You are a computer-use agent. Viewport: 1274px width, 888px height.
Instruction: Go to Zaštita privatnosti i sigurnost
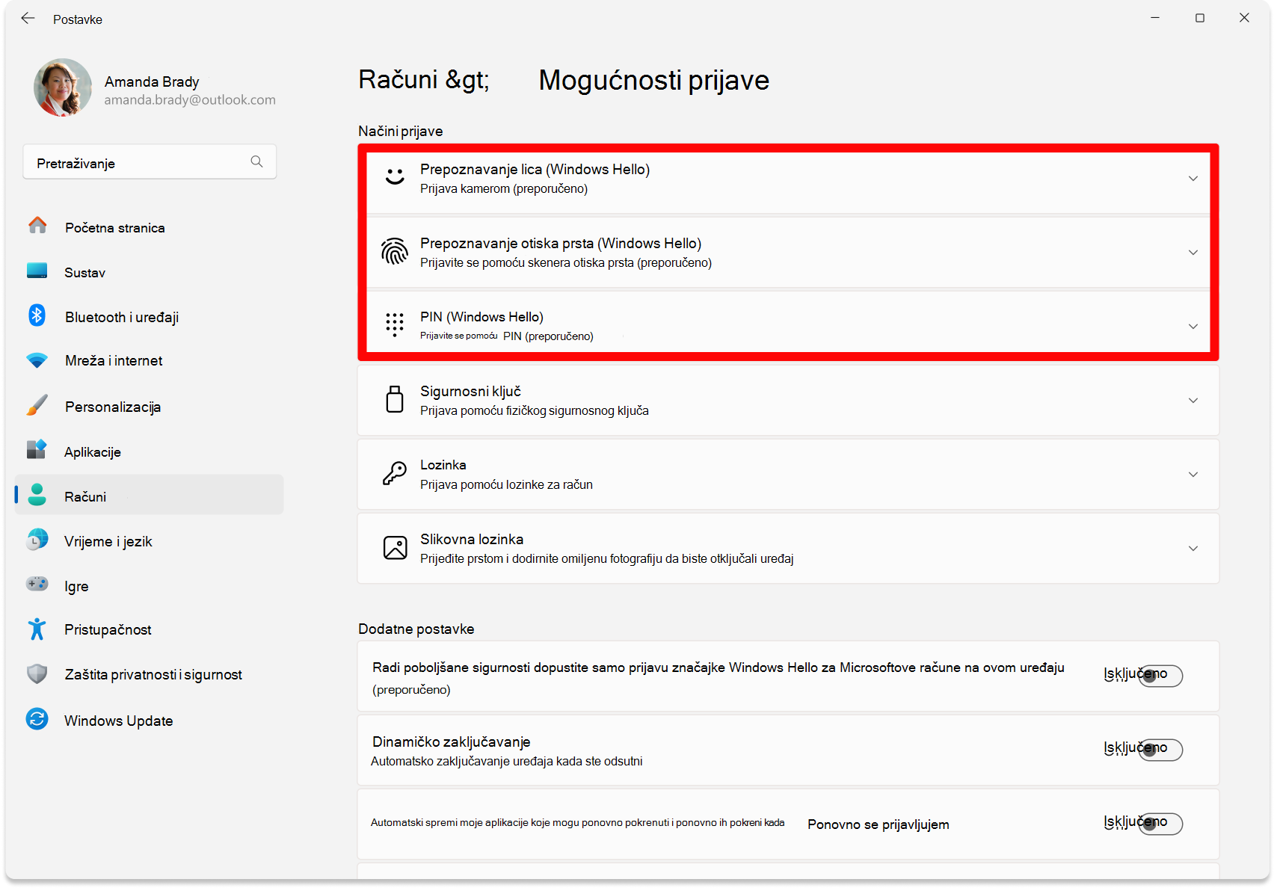(x=150, y=674)
